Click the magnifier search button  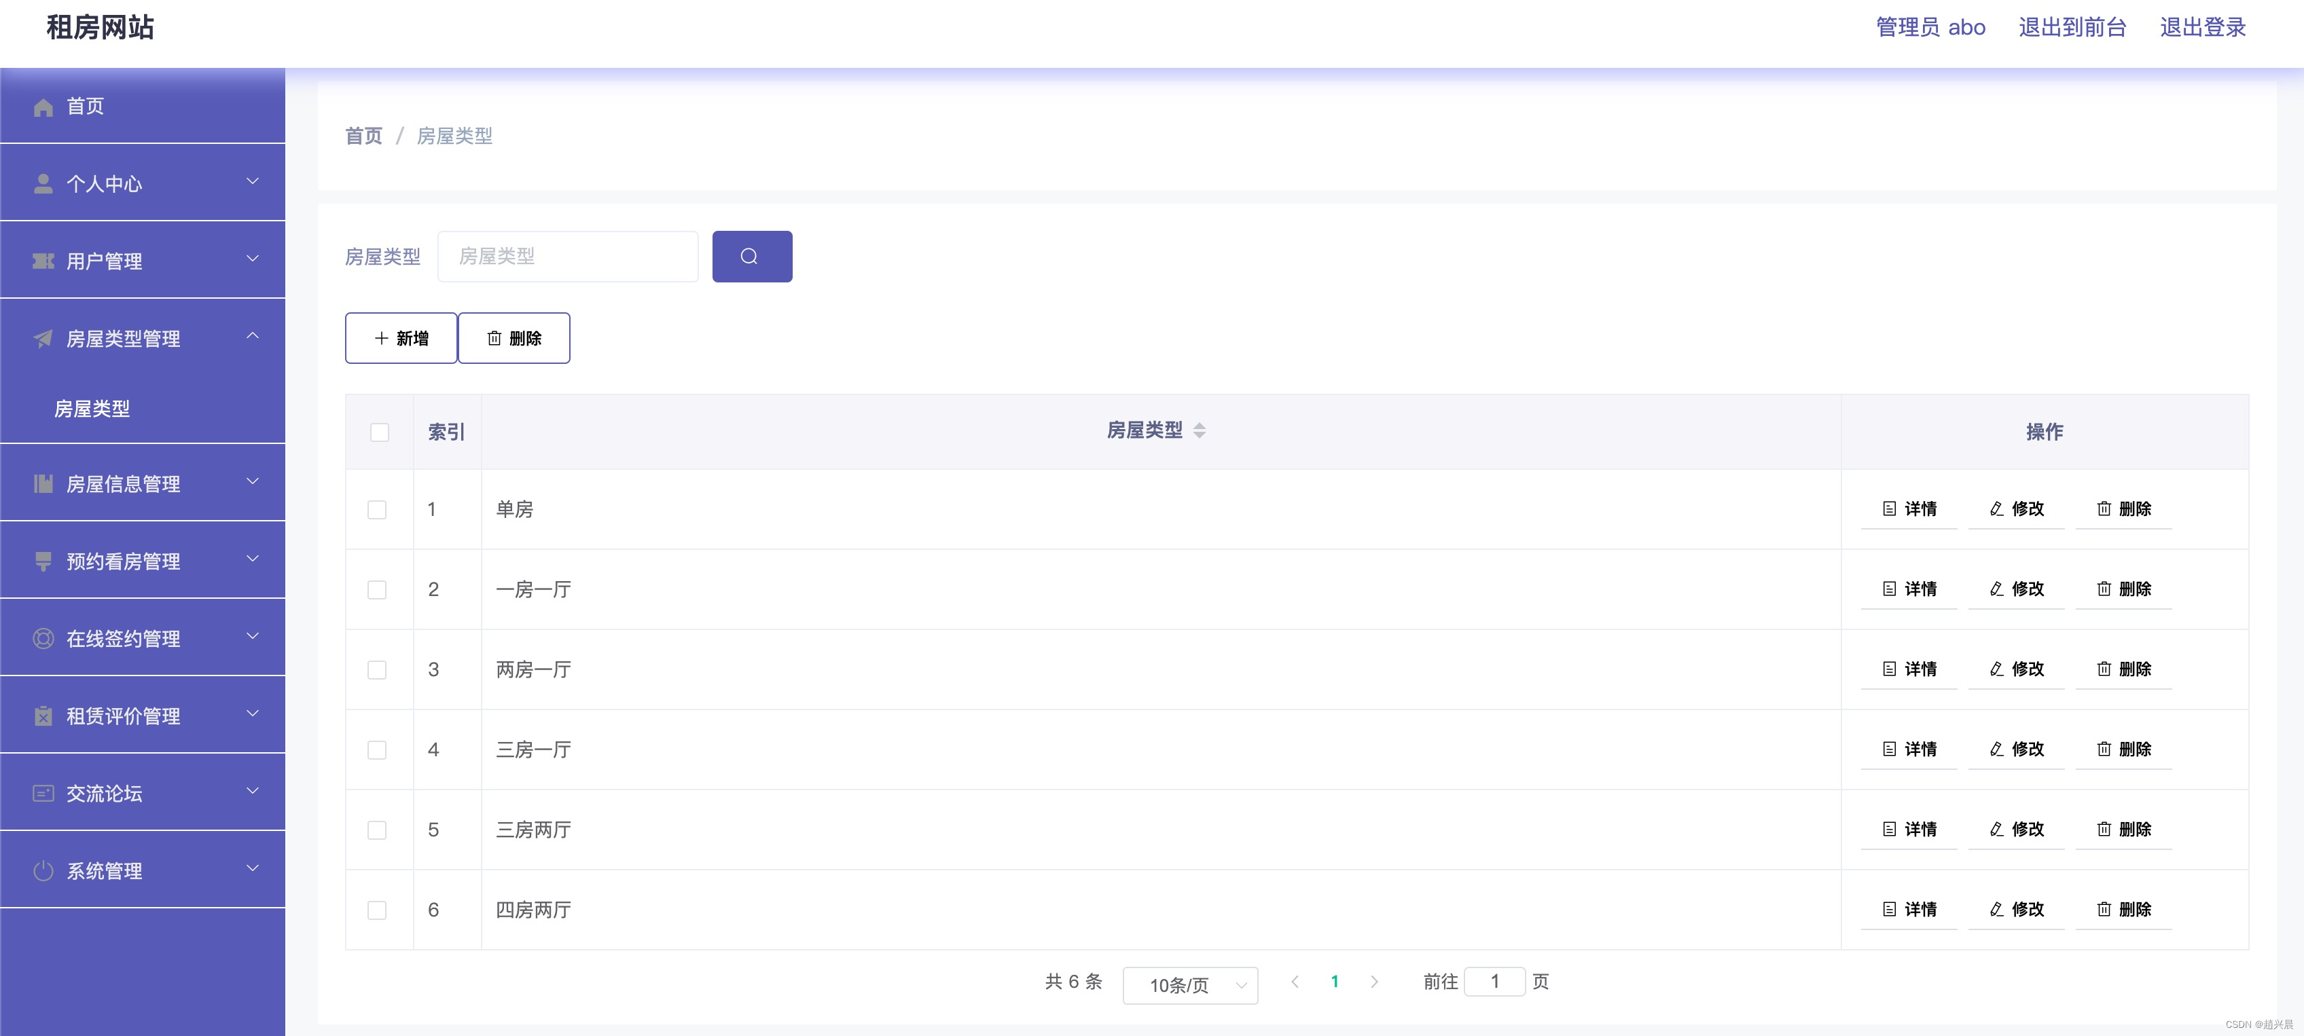tap(752, 257)
